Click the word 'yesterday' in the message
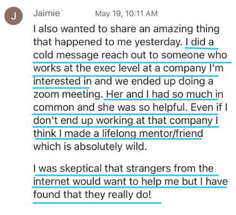 coord(158,42)
